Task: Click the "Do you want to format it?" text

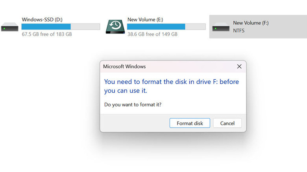Action: pos(133,104)
